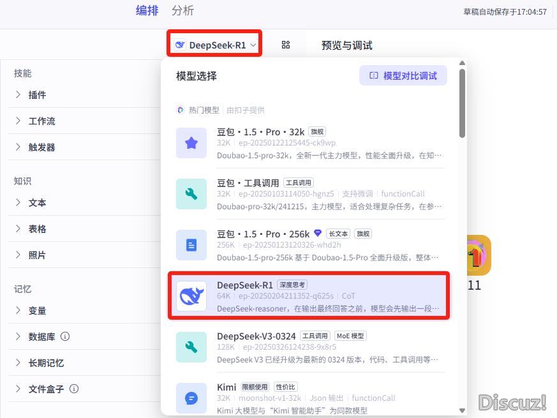Select the 豆包·工具调用 wrench icon
Viewport: 557px width, 418px height.
191,194
